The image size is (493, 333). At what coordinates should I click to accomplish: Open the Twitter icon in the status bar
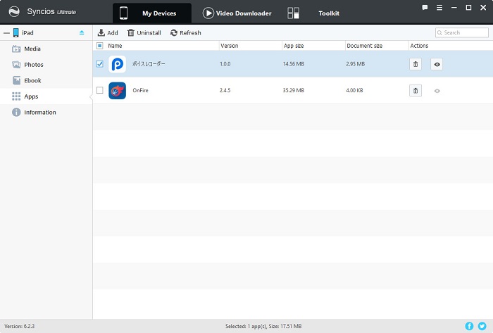(x=482, y=326)
